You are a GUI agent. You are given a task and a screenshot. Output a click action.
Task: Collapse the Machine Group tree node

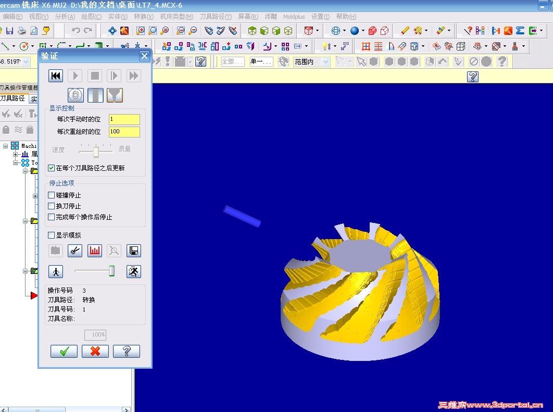[5, 146]
